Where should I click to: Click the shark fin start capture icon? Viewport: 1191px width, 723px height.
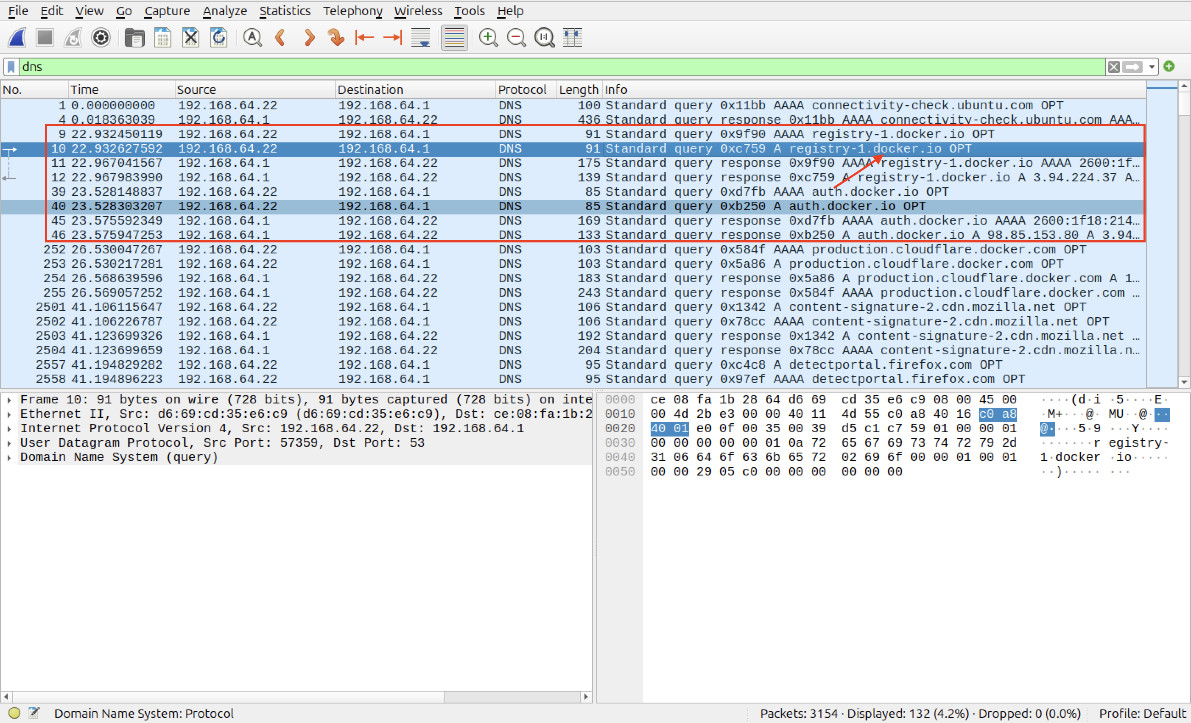[x=17, y=37]
